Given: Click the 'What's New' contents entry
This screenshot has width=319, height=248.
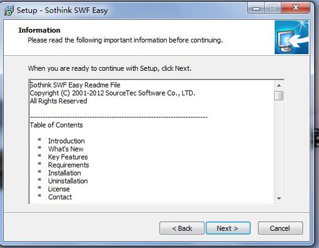Looking at the screenshot, I should [x=66, y=149].
